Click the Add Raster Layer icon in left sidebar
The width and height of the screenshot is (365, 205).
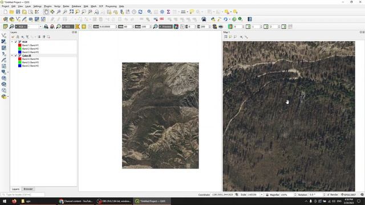(x=4, y=42)
